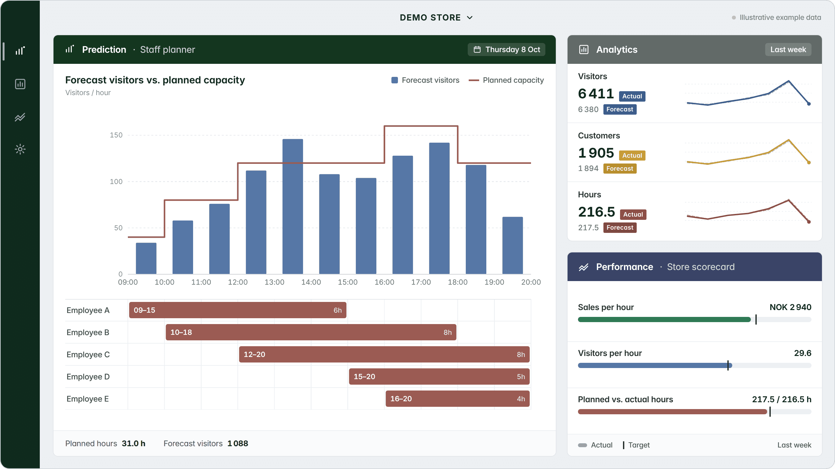Click the Visitors Forecast badge
835x469 pixels.
point(620,109)
